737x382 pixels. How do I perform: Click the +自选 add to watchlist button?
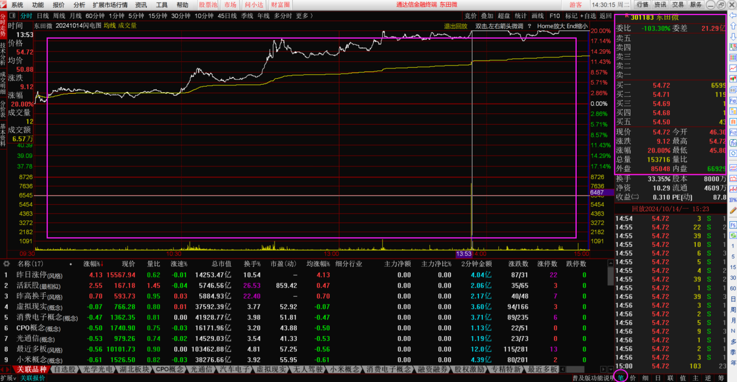(x=588, y=16)
